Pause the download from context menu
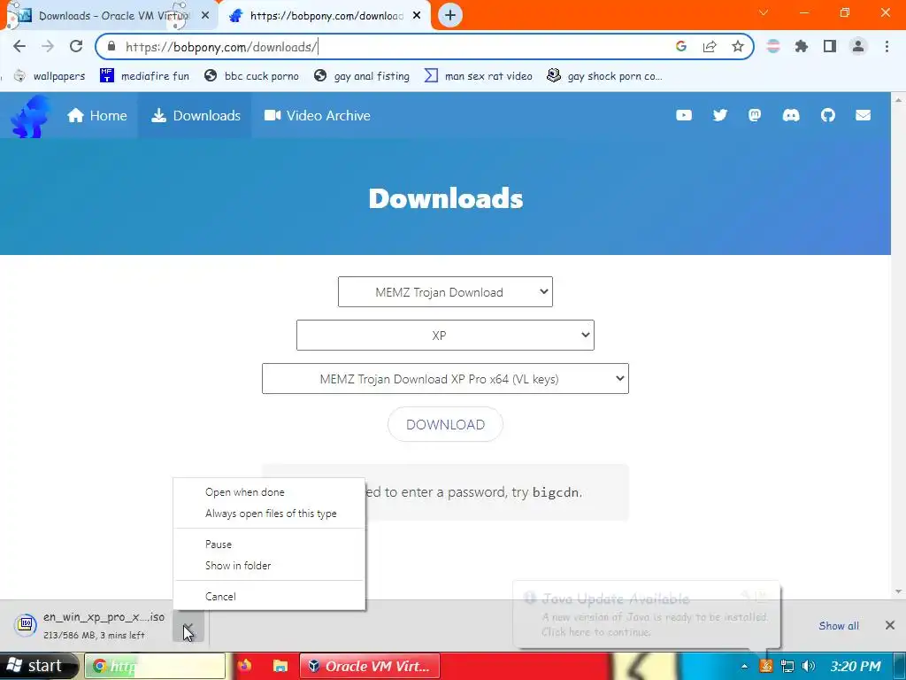The height and width of the screenshot is (680, 906). click(x=270, y=545)
